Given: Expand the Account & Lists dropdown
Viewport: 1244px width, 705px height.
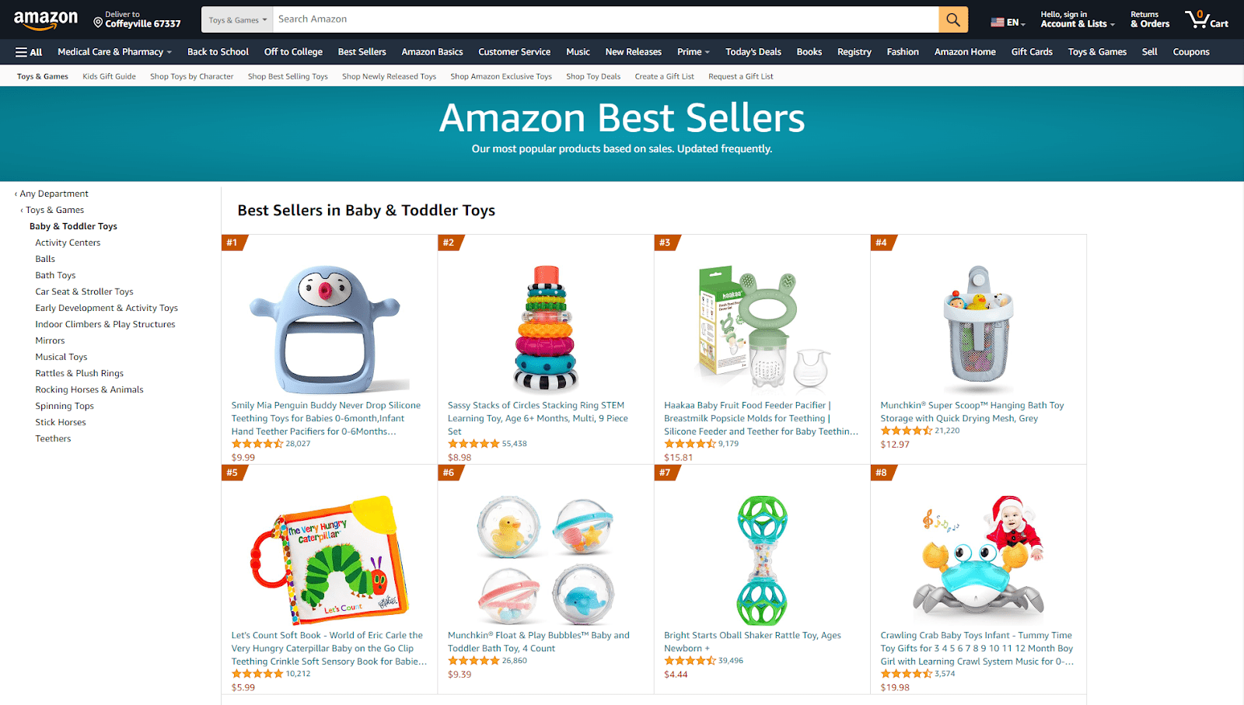Looking at the screenshot, I should 1078,24.
